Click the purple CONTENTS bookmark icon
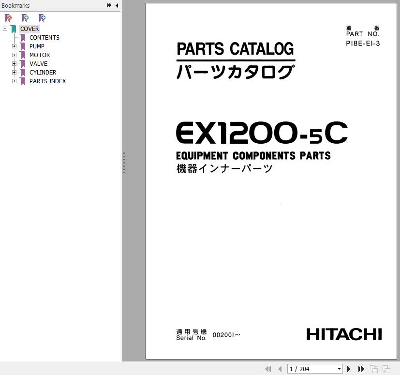 [x=23, y=38]
